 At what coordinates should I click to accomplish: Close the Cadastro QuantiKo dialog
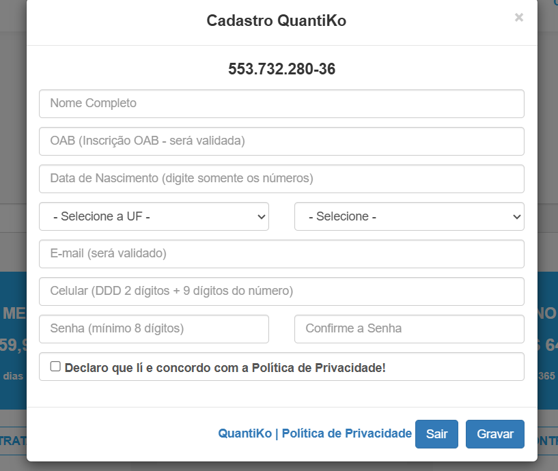point(519,18)
